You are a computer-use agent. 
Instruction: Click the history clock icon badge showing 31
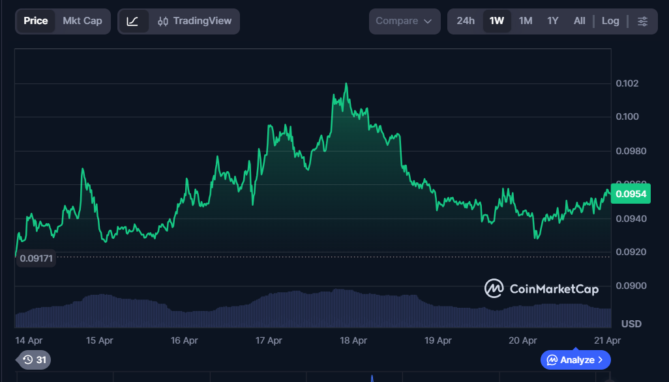pos(34,359)
